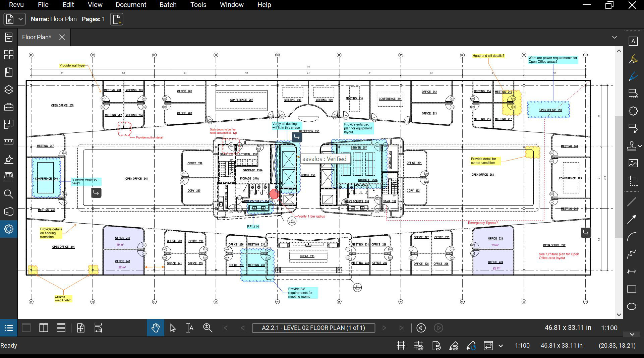Viewport: 644px width, 358px height.
Task: Click Fit Width button
Action: (98, 328)
